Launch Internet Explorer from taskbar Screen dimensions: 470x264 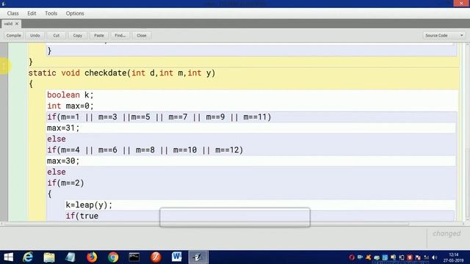(28, 257)
